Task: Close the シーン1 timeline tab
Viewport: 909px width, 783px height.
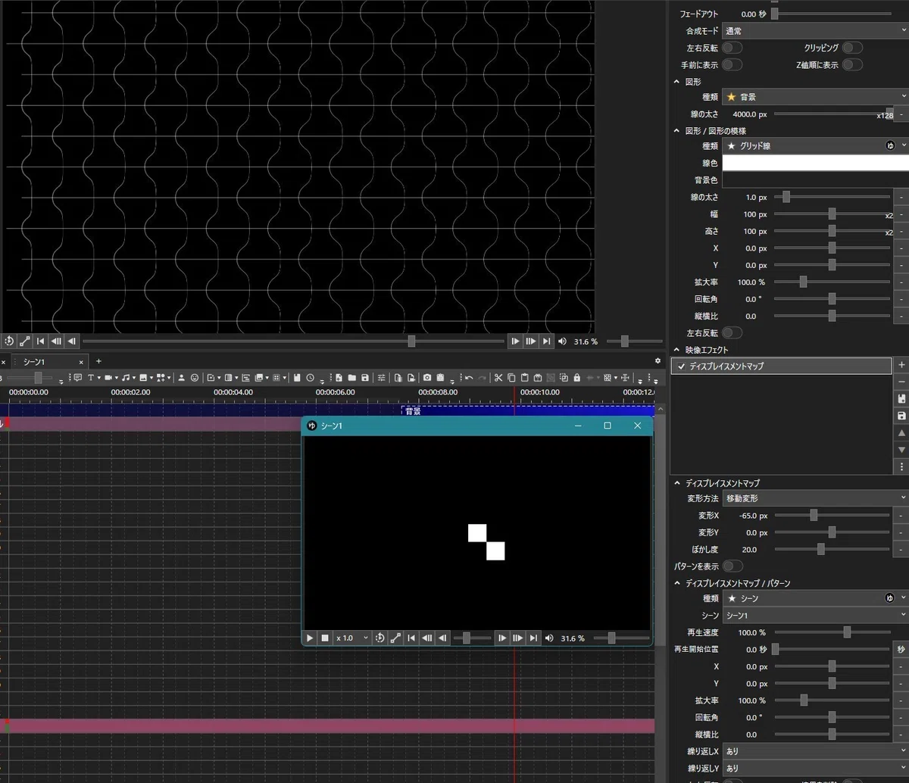Action: point(81,362)
